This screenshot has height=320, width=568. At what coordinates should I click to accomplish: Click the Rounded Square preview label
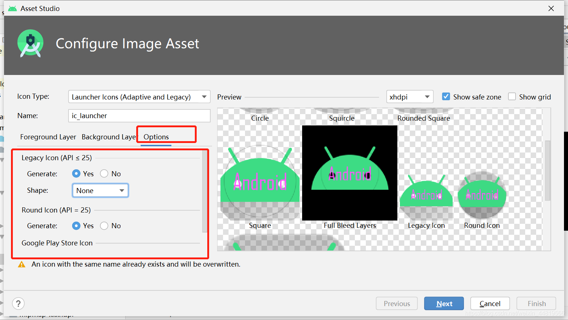tap(424, 118)
